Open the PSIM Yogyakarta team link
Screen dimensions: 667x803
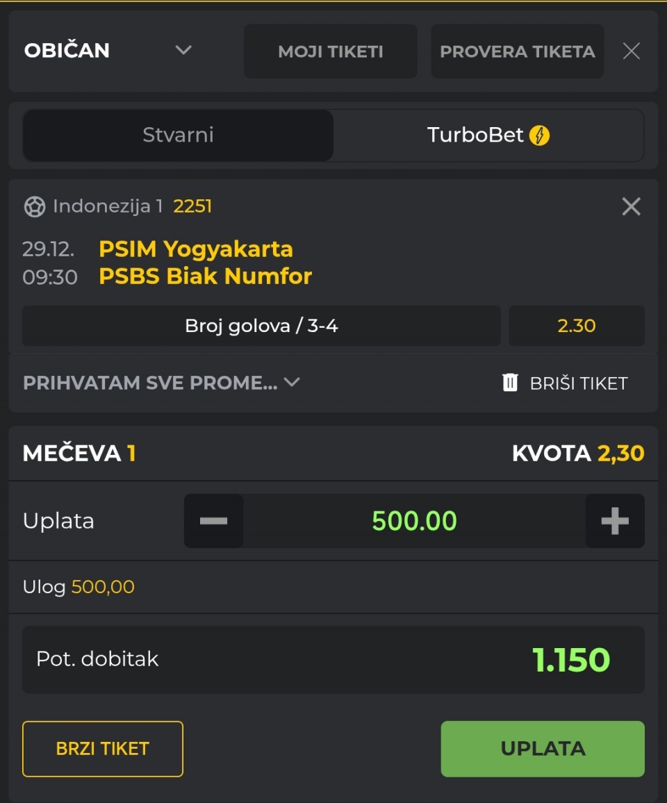coord(196,249)
